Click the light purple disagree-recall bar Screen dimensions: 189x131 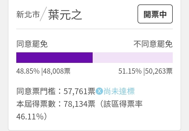tap(133, 58)
